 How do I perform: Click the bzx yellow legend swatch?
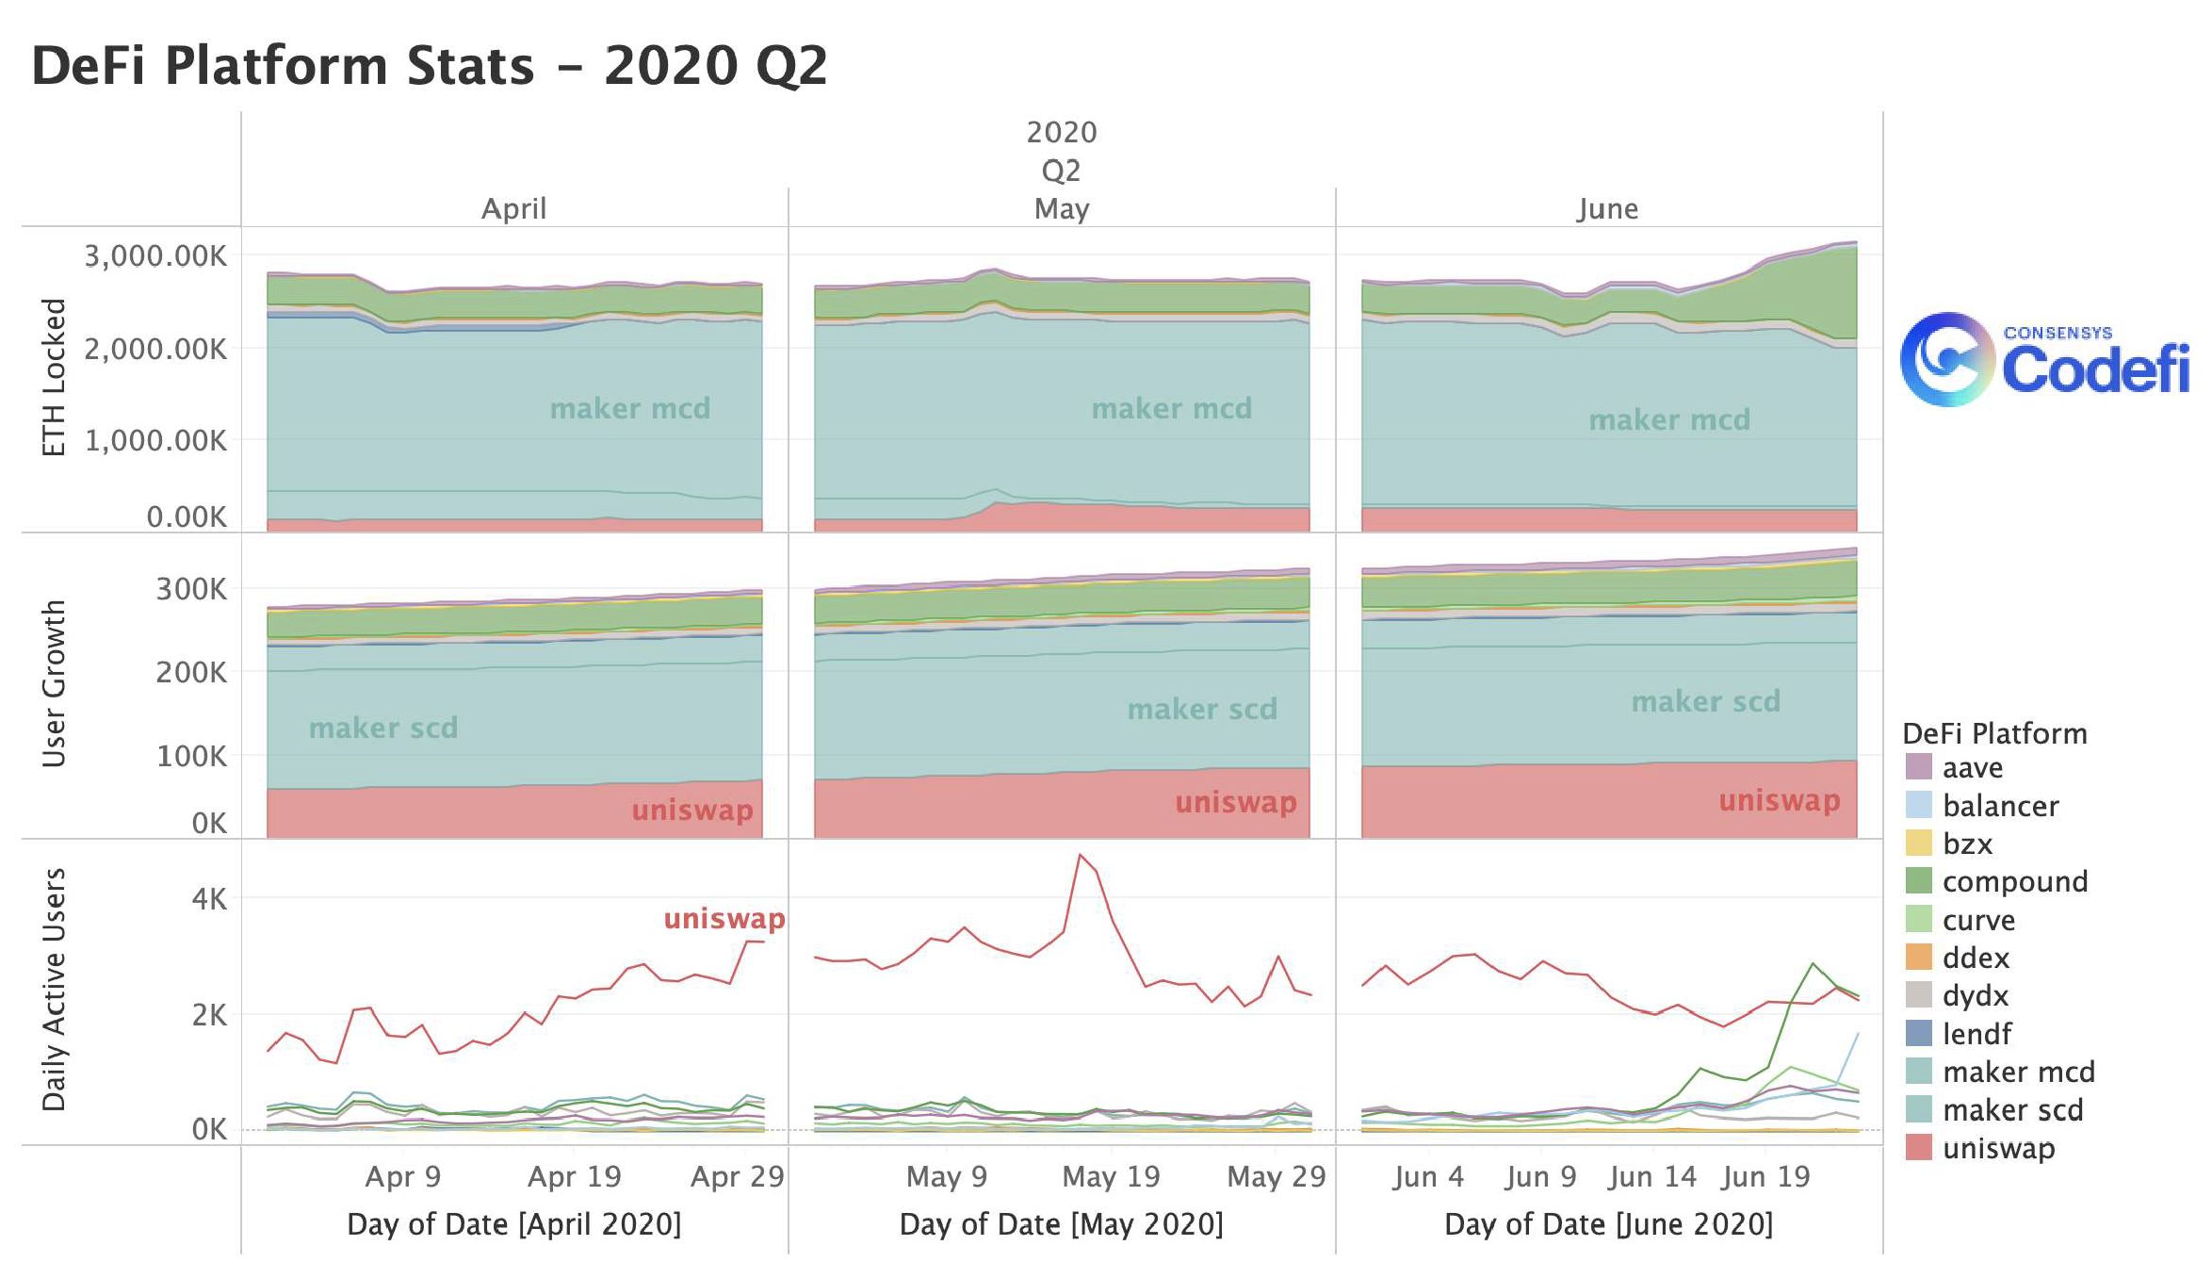(x=1918, y=843)
